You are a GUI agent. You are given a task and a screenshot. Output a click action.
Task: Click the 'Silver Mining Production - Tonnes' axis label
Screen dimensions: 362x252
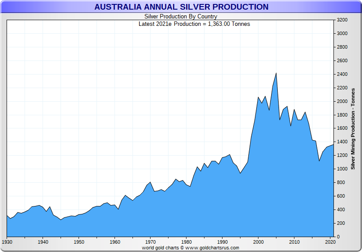click(x=353, y=129)
